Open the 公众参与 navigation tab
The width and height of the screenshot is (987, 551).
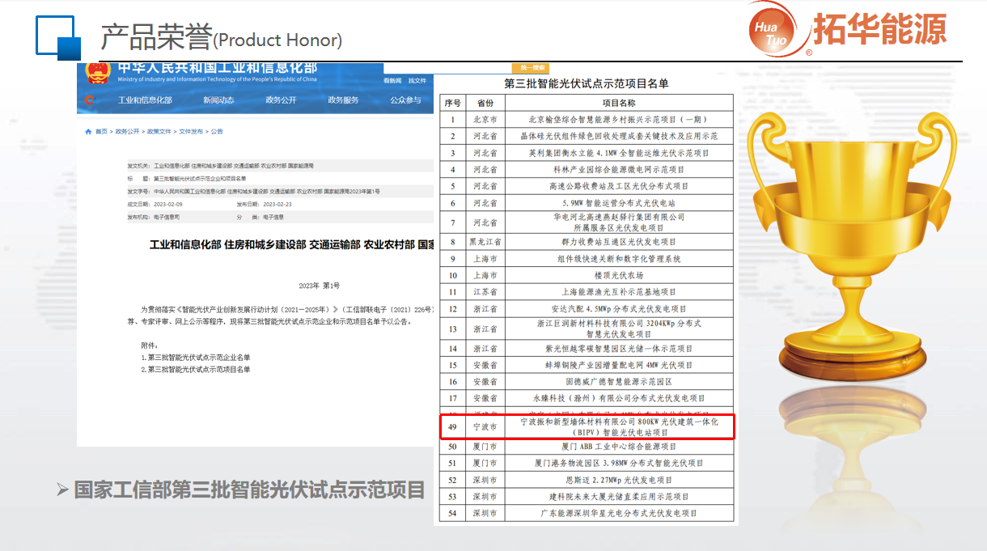coord(405,100)
